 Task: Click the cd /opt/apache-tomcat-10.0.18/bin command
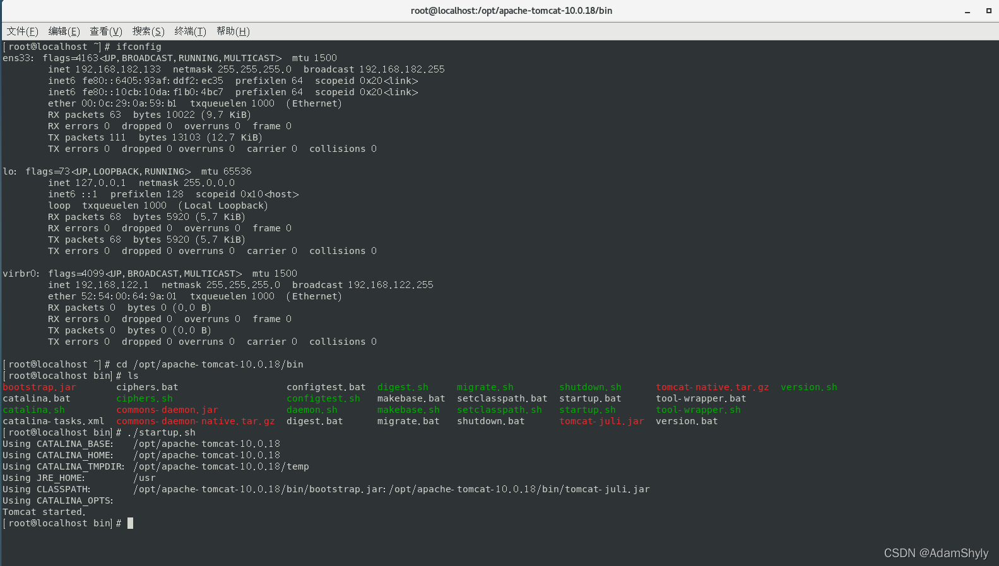click(210, 364)
